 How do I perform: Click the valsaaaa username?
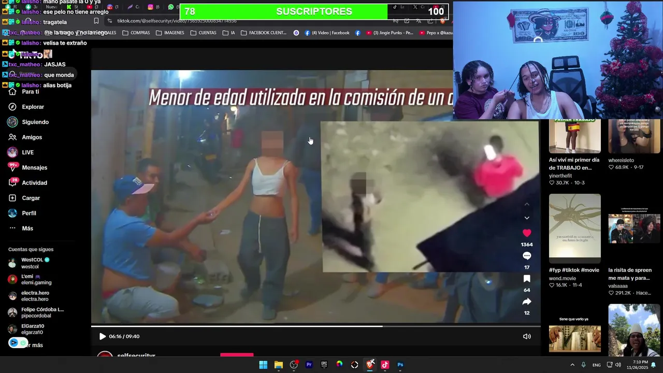pos(618,286)
